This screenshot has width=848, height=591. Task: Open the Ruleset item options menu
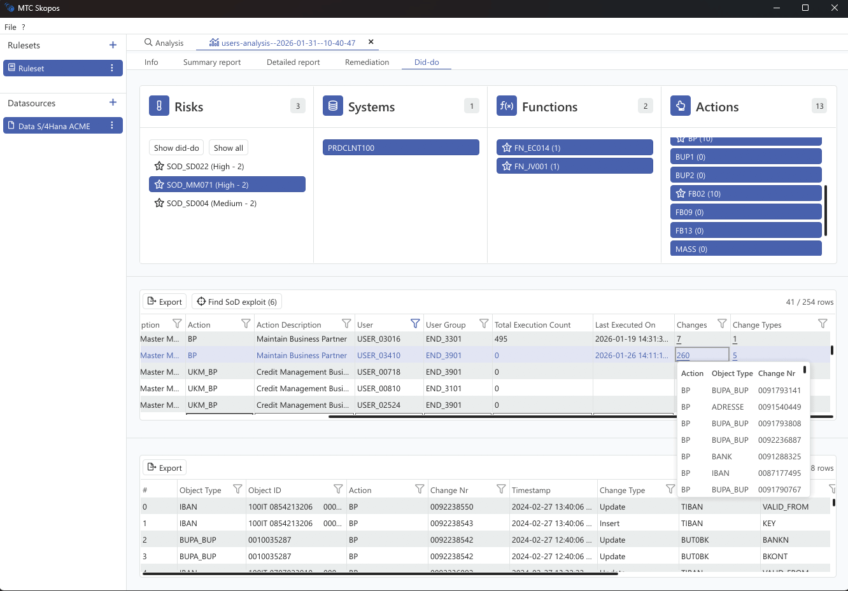click(112, 68)
